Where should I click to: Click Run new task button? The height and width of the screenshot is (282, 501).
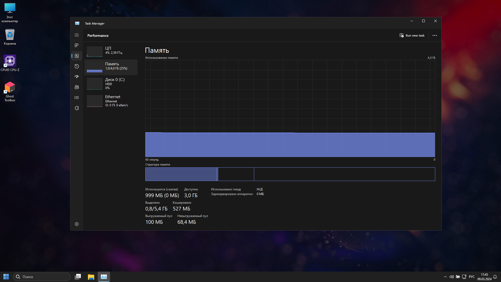412,36
